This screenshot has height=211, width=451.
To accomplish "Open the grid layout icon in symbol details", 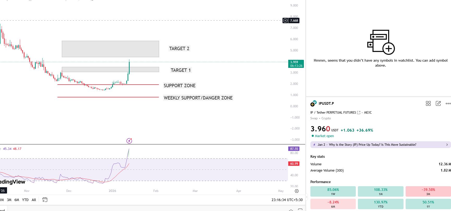I will 428,103.
